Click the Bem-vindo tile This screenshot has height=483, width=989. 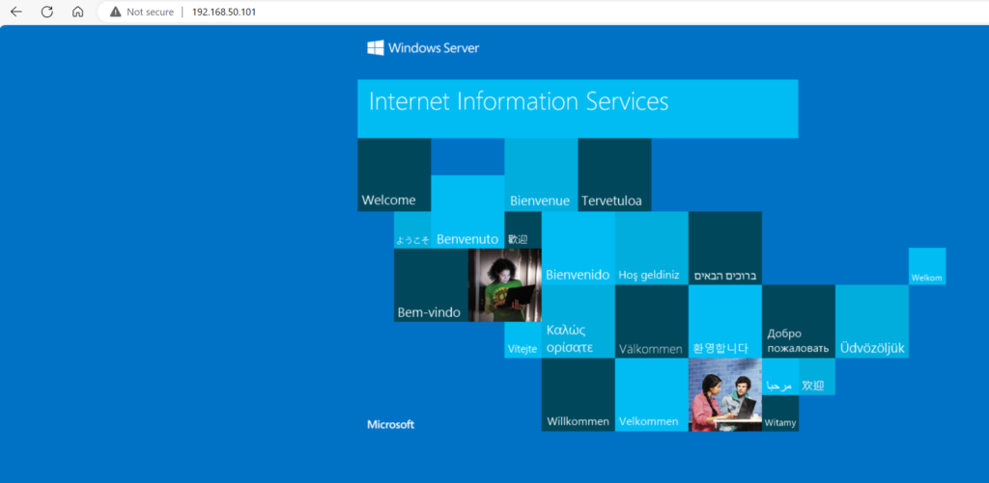pyautogui.click(x=431, y=285)
